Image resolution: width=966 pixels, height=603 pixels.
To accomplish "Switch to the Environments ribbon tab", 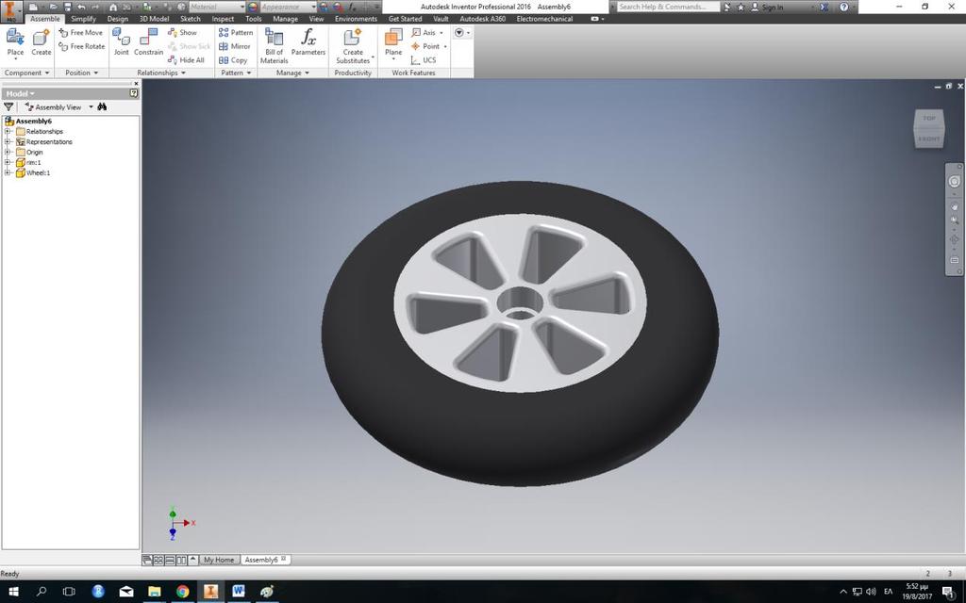I will (356, 19).
